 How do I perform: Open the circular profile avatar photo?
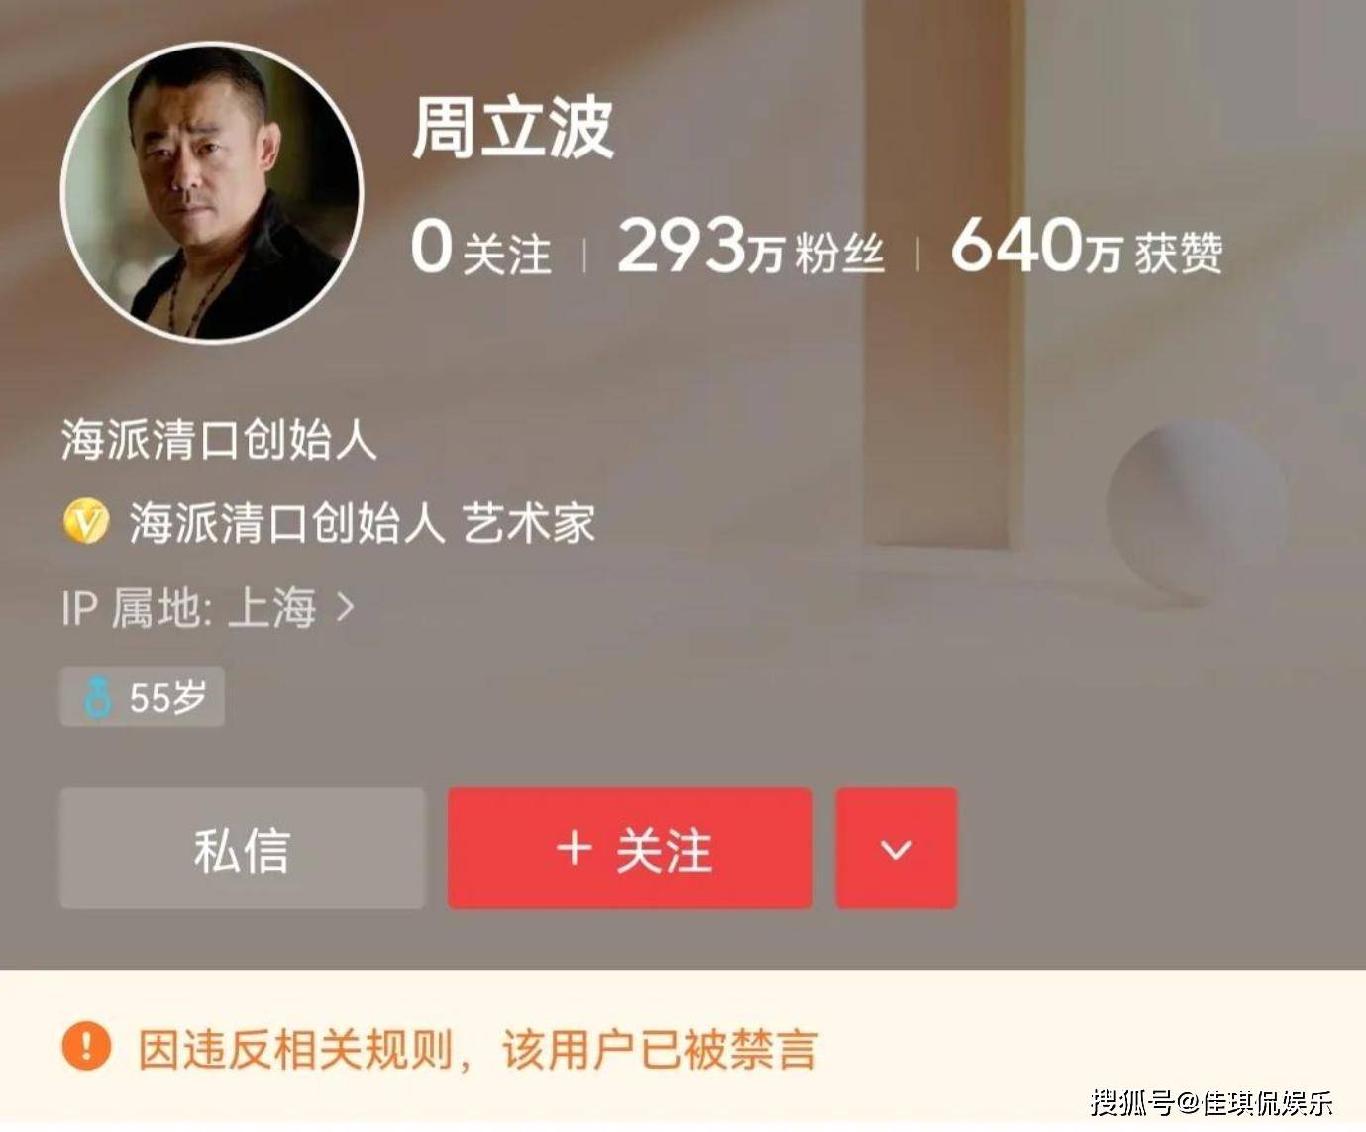pos(212,192)
